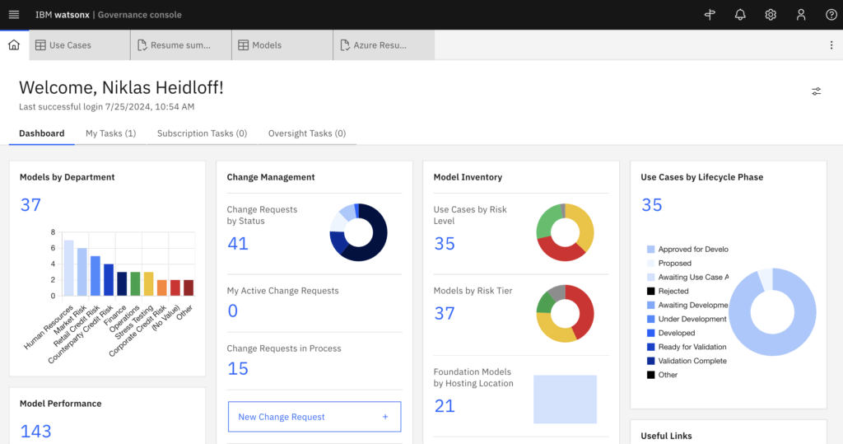Click the help question mark icon
The width and height of the screenshot is (843, 444).
(831, 15)
